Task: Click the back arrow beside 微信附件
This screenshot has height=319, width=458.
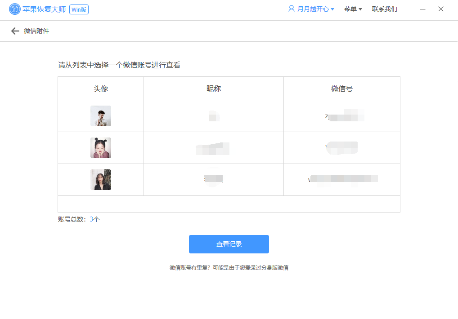Action: click(x=15, y=31)
